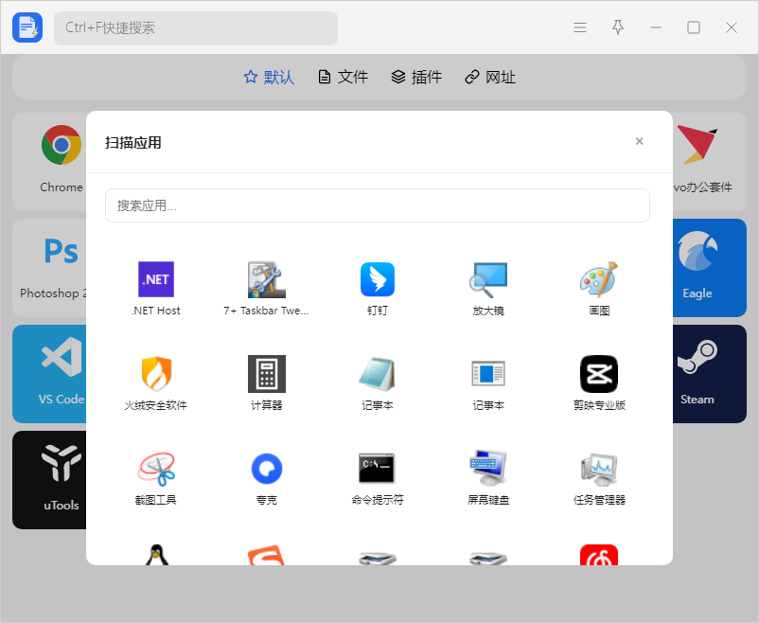759x623 pixels.
Task: Open the hamburger menu in title bar
Action: 580,27
